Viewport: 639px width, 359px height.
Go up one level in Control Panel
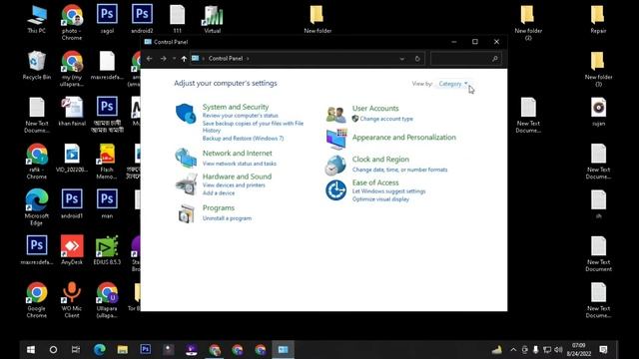184,59
